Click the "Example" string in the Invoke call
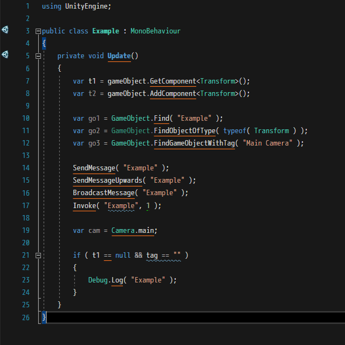This screenshot has width=345, height=345. coord(121,206)
